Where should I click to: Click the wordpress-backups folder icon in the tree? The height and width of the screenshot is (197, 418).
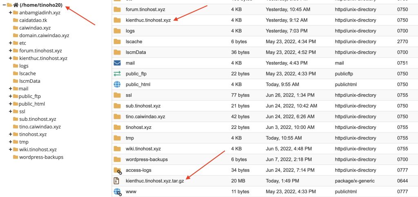click(x=16, y=157)
